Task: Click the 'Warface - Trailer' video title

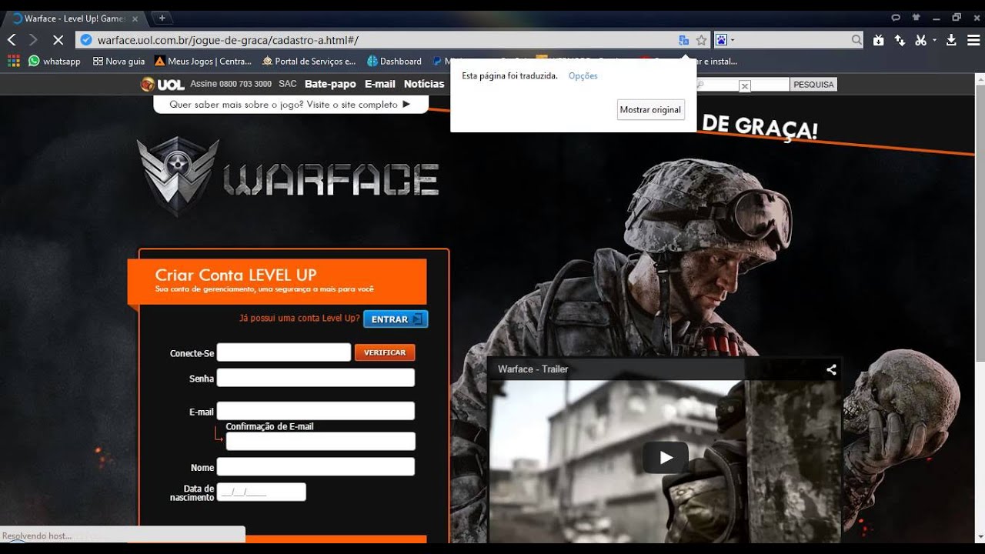Action: tap(533, 369)
